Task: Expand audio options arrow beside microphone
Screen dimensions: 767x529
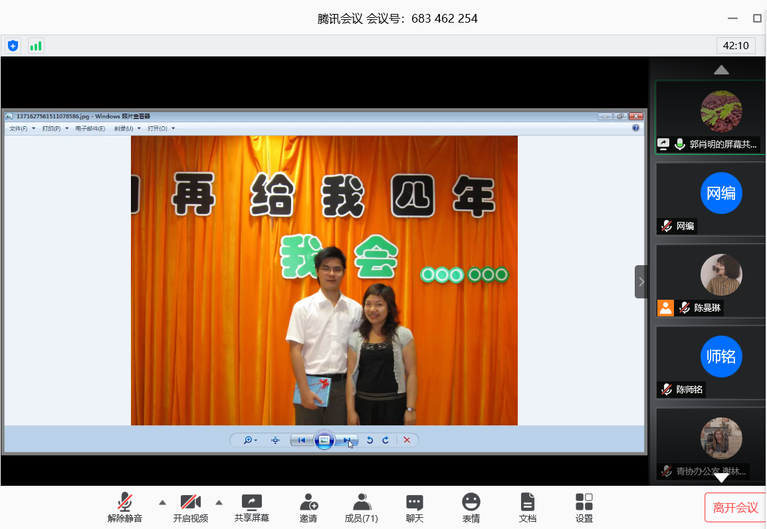Action: 162,502
